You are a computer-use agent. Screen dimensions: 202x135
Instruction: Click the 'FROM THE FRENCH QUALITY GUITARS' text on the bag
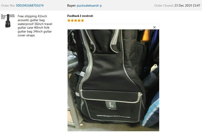point(113,116)
